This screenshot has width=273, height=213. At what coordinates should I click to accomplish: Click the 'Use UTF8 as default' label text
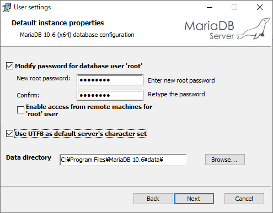[x=81, y=134]
